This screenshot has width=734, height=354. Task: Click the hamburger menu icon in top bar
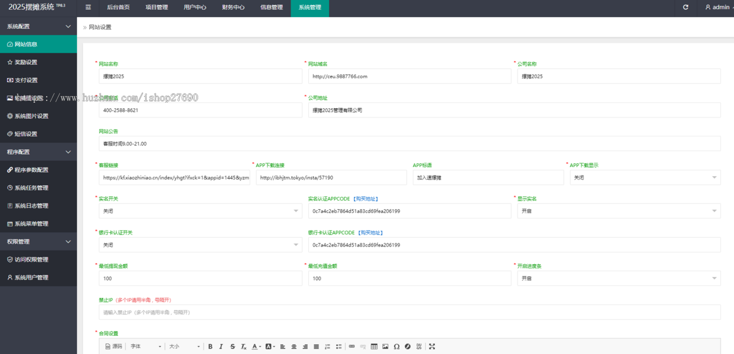[x=88, y=7]
